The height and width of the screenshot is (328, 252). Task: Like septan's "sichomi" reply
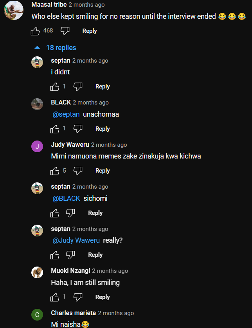click(55, 213)
